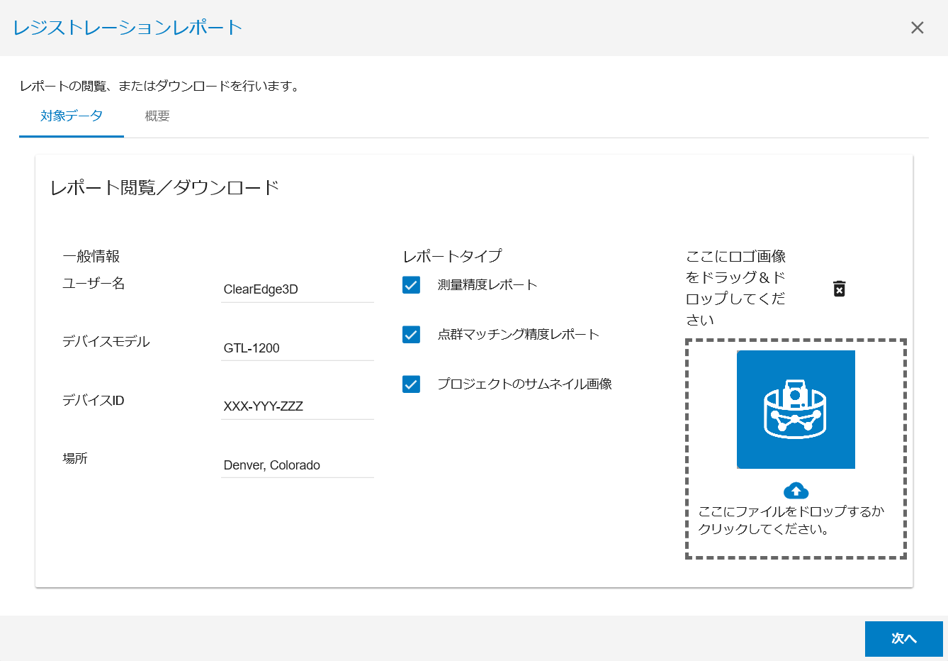Uncheck the 測量精度レポート checkbox
Viewport: 948px width, 661px height.
click(411, 285)
